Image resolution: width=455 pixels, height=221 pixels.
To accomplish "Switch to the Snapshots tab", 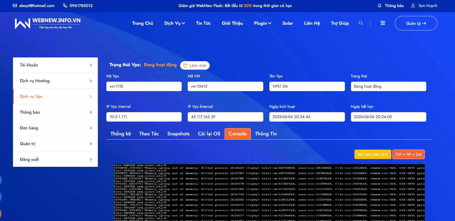I will pyautogui.click(x=178, y=134).
